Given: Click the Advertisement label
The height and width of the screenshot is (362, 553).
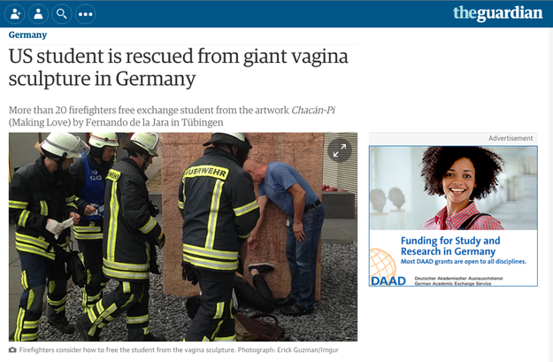Looking at the screenshot, I should (x=511, y=138).
